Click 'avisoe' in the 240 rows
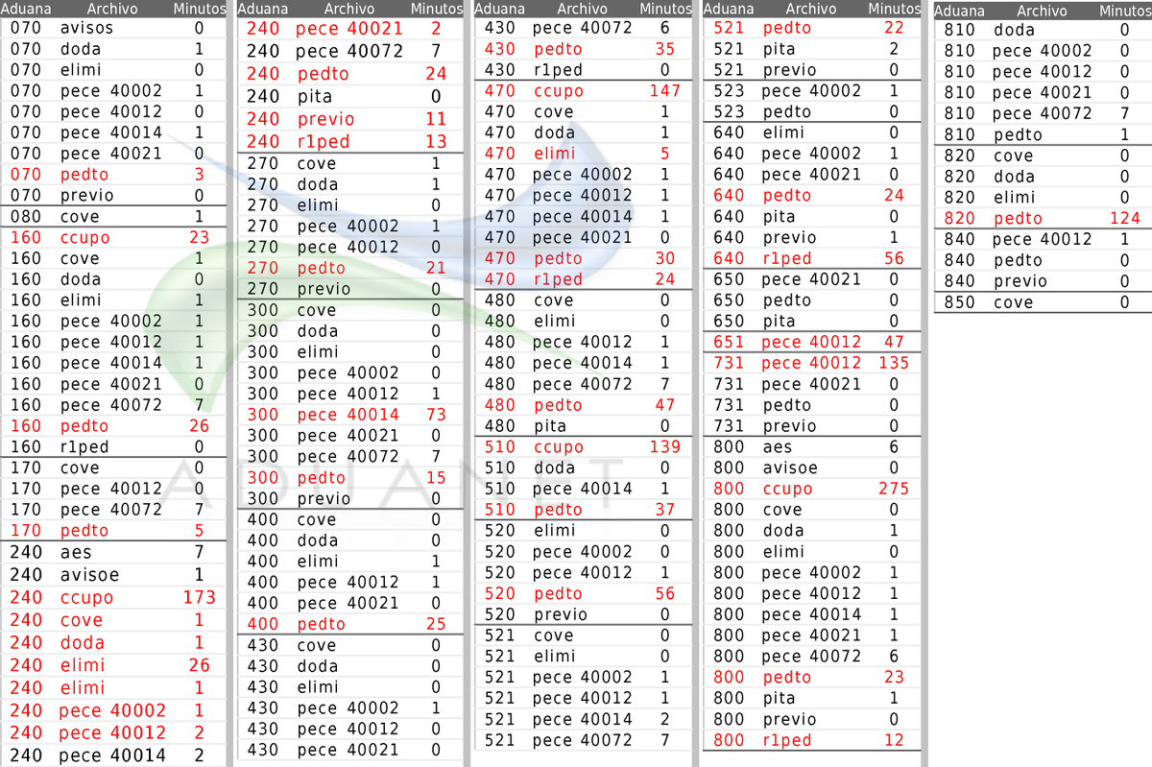The width and height of the screenshot is (1152, 767). pos(89,574)
